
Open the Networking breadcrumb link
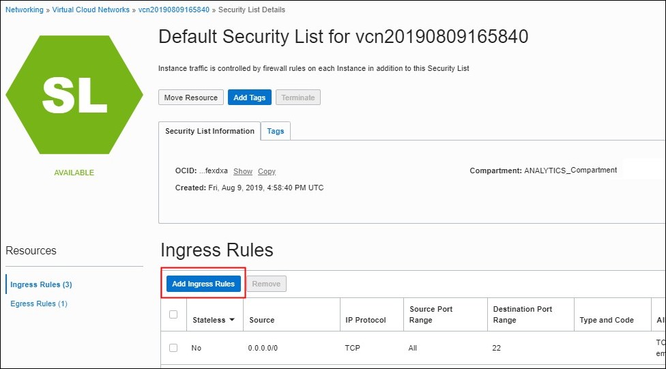(25, 10)
